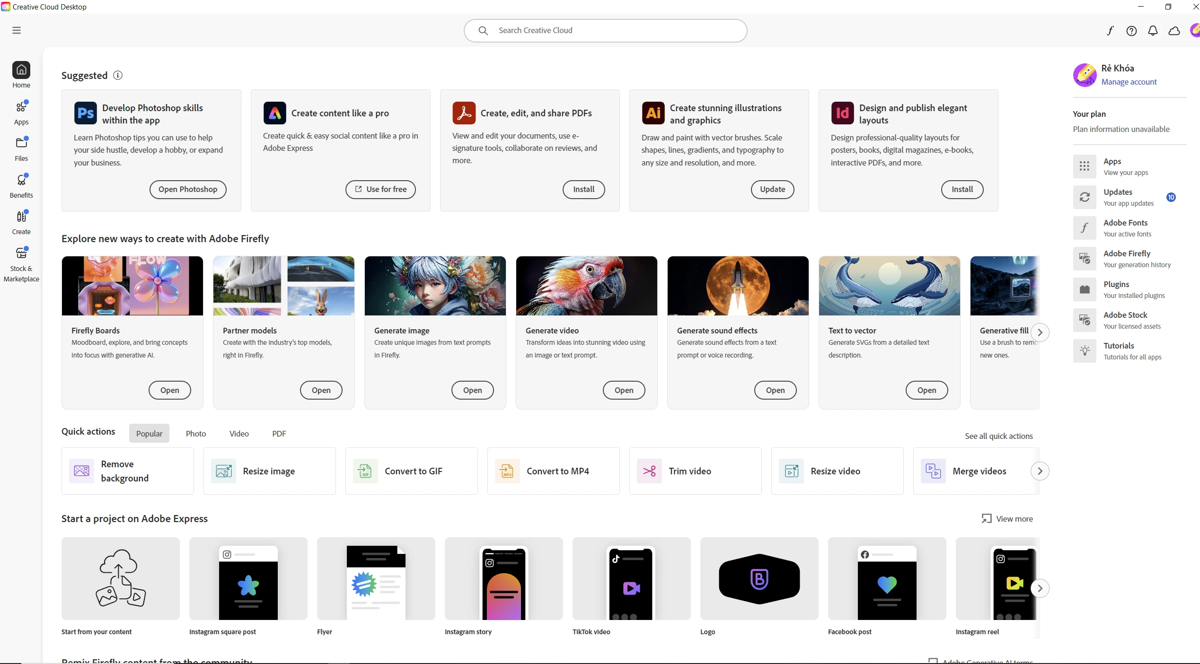Click the Open Photoshop button
The height and width of the screenshot is (664, 1200).
pos(187,189)
